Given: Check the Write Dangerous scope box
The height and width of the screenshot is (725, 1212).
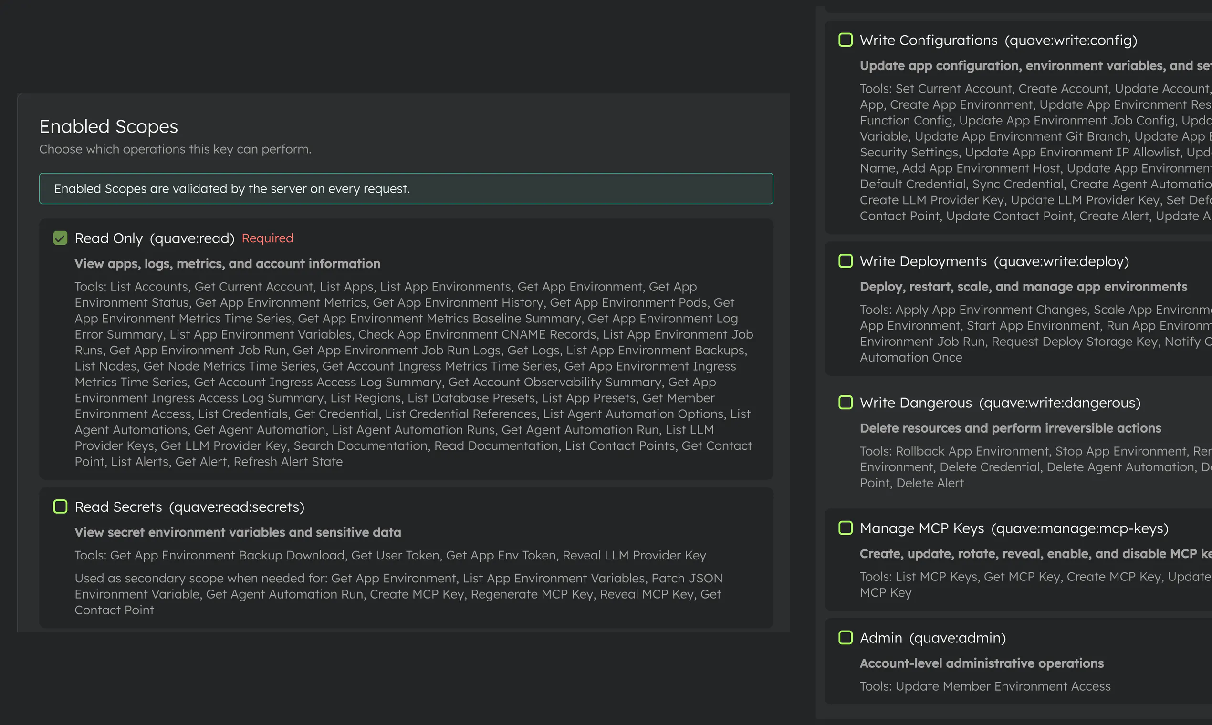Looking at the screenshot, I should (846, 402).
